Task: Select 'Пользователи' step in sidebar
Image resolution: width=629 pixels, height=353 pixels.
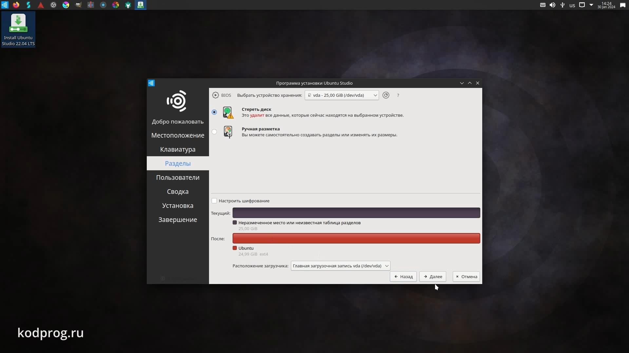Action: [178, 177]
